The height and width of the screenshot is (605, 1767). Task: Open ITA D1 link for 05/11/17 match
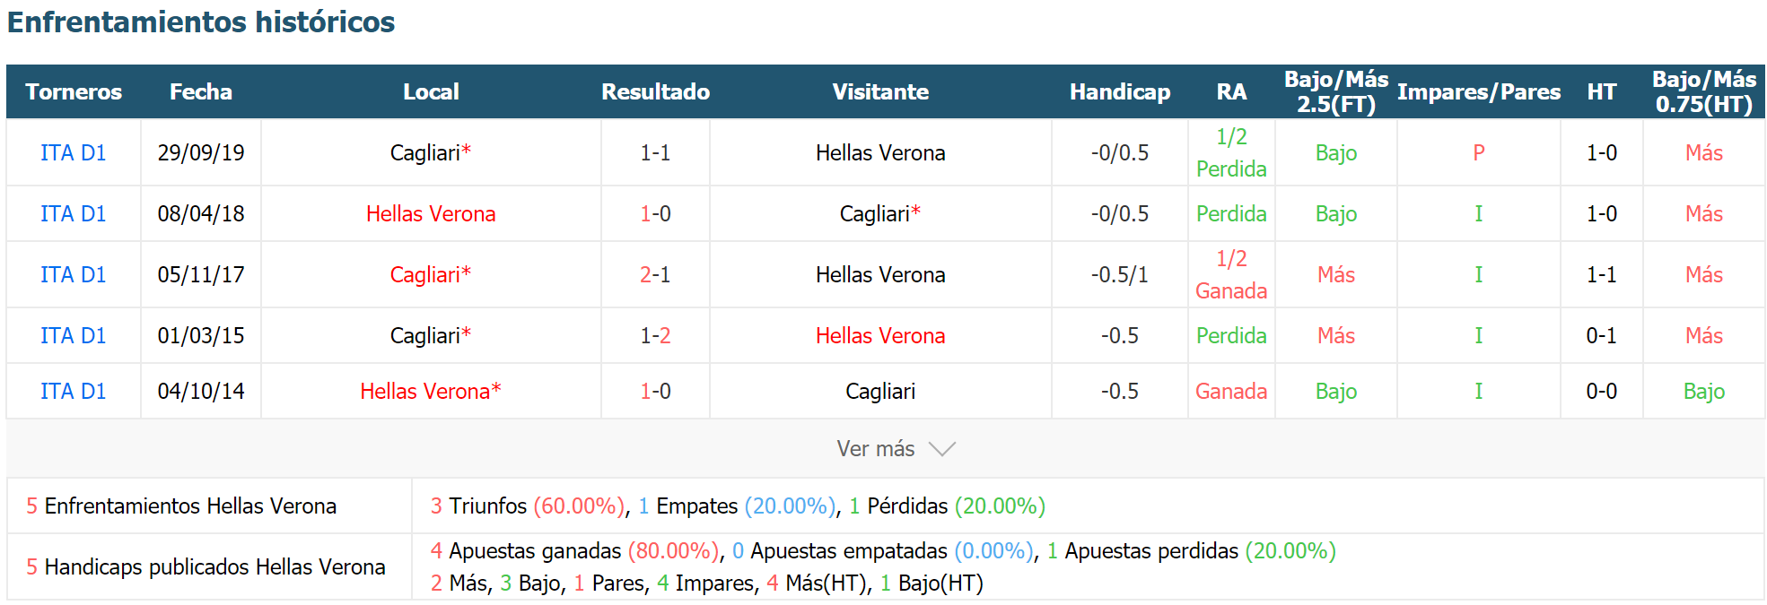coord(74,275)
